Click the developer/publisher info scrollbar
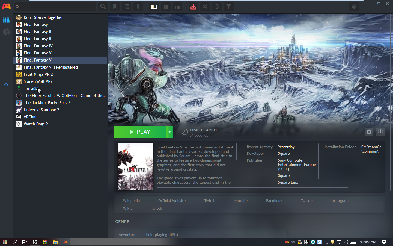 click(x=318, y=161)
